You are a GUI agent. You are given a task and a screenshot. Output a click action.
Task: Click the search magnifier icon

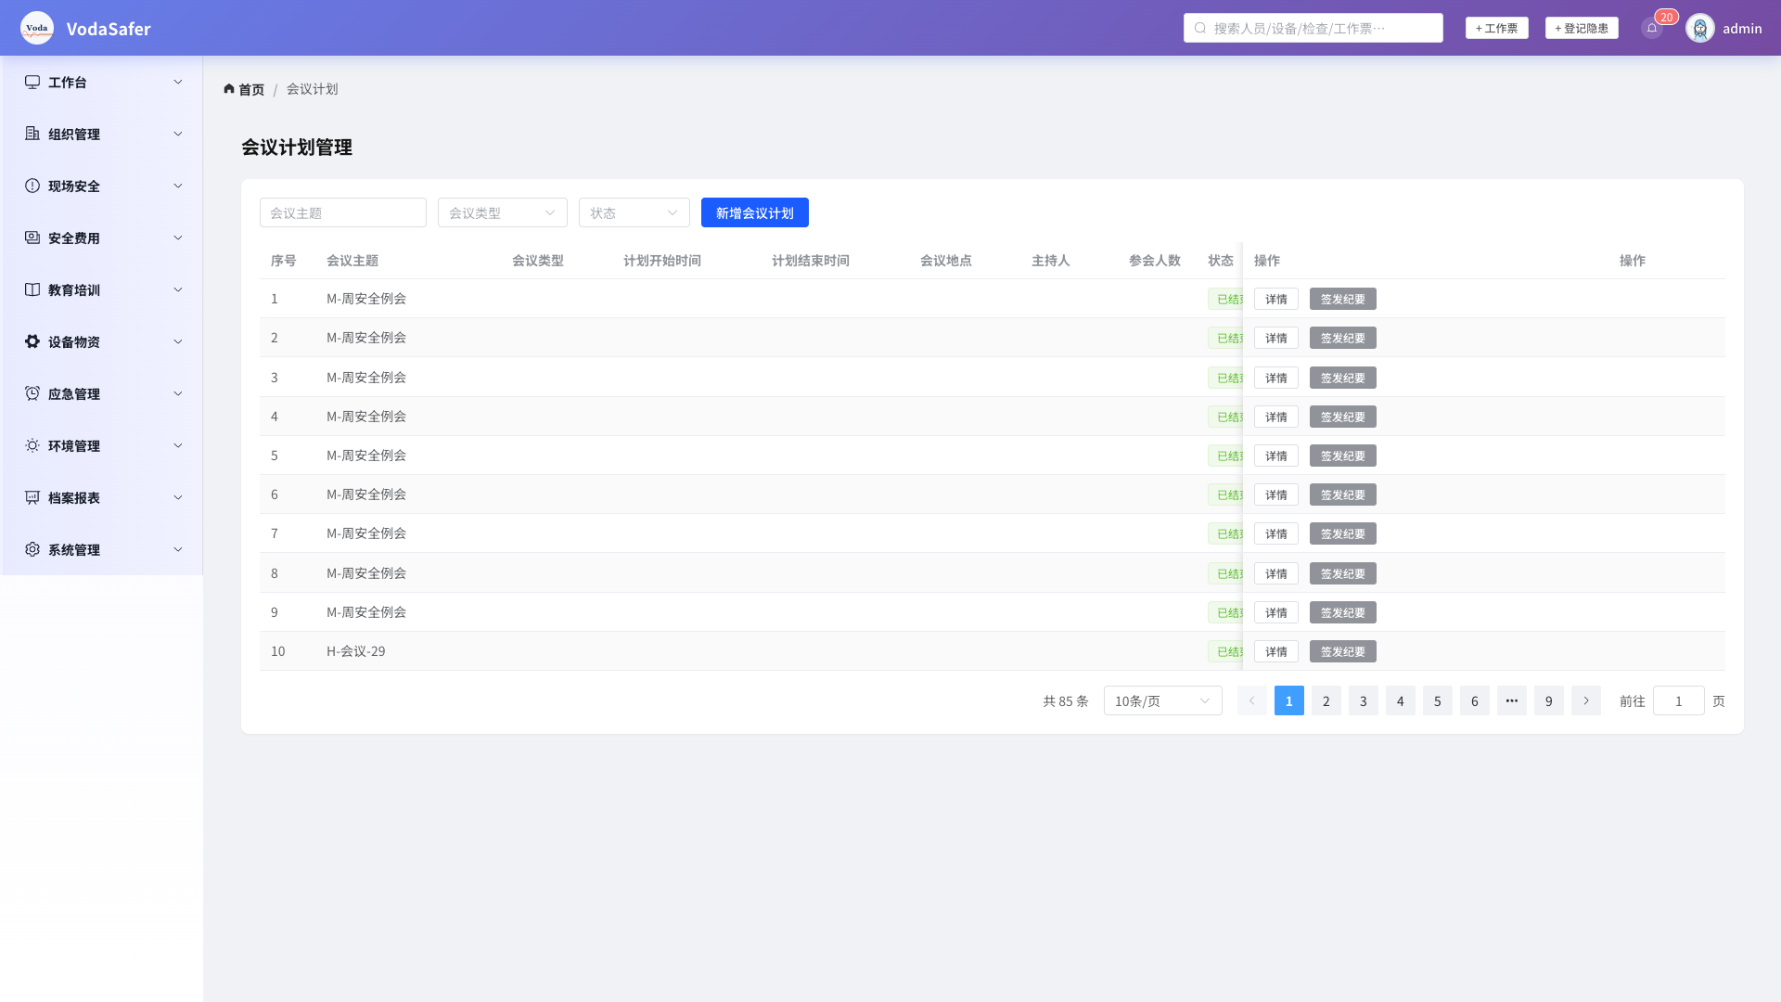point(1200,28)
